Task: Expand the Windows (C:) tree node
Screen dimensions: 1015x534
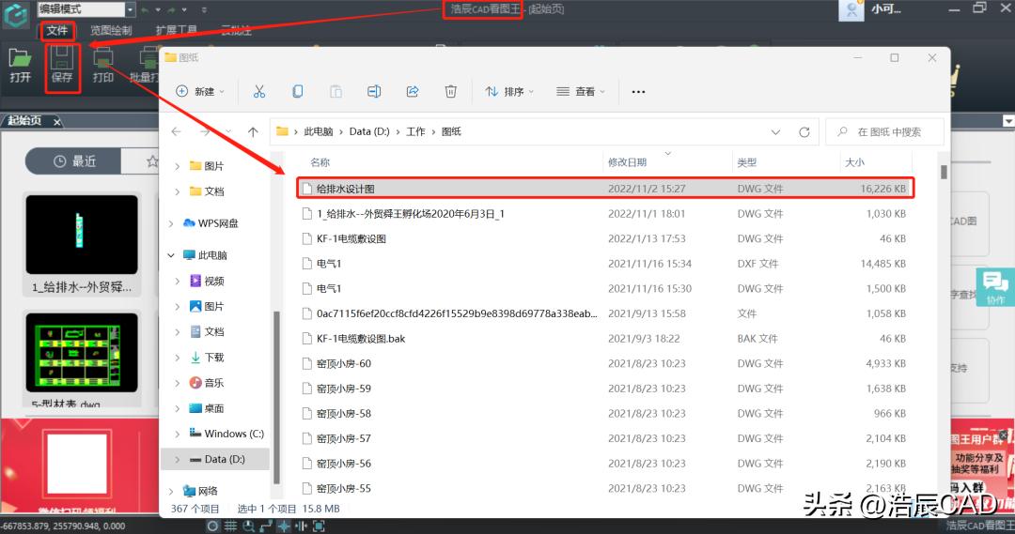Action: (x=178, y=434)
